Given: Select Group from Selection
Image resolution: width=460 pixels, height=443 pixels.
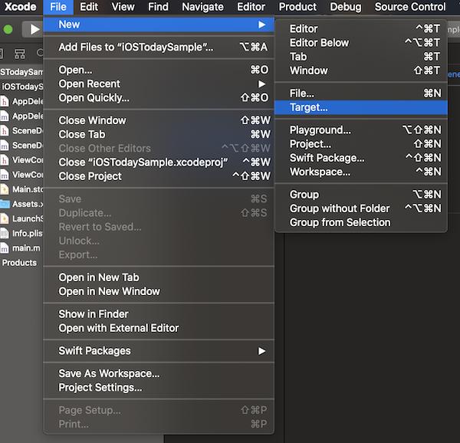Looking at the screenshot, I should [361, 222].
